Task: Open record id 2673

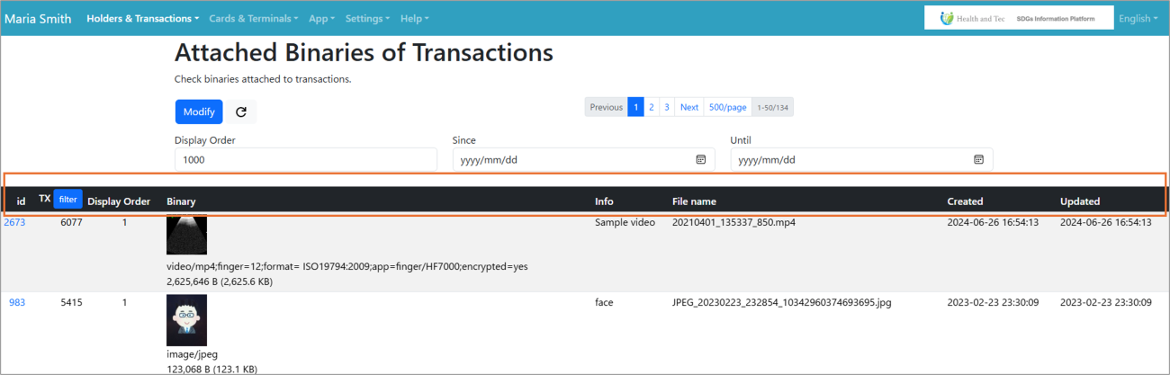Action: 14,222
